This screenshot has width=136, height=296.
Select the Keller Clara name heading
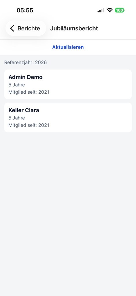24,110
